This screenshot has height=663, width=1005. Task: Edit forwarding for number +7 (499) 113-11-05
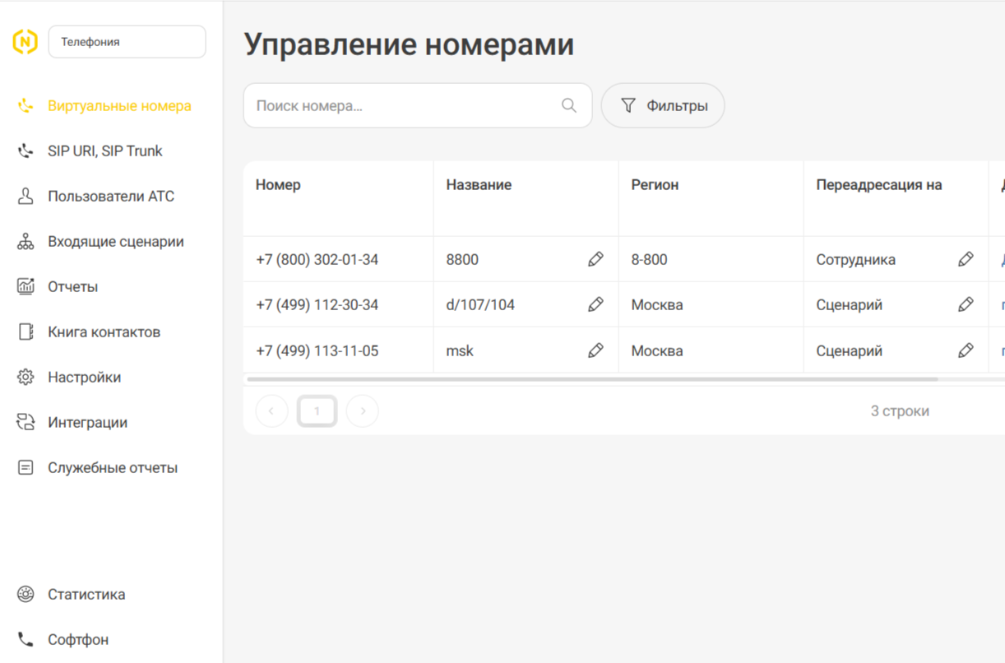pyautogui.click(x=966, y=350)
